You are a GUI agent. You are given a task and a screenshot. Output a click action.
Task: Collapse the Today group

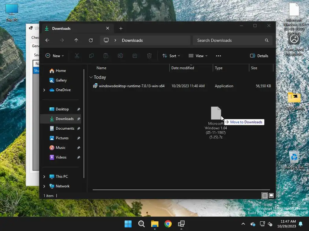[x=91, y=77]
